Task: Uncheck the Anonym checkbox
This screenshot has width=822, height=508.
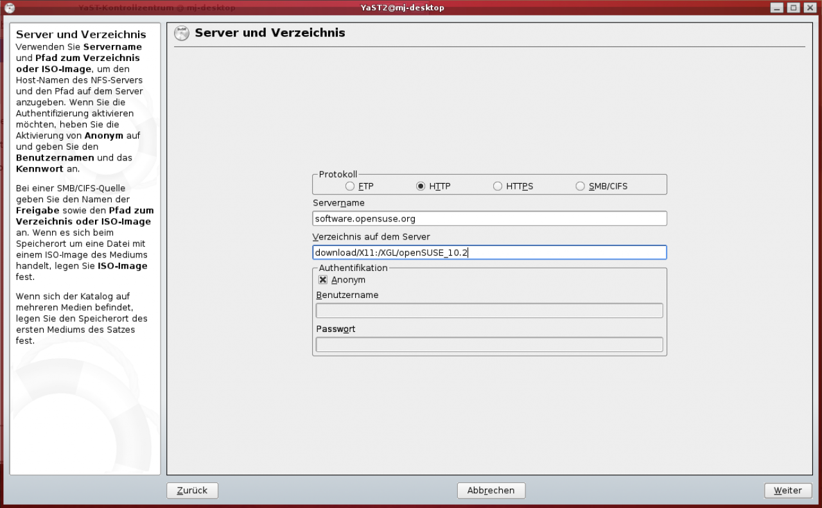Action: tap(323, 280)
